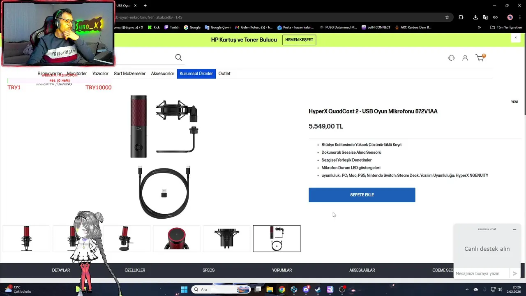The height and width of the screenshot is (296, 526).
Task: Click the Task View taskbar icon
Action: [x=258, y=289]
